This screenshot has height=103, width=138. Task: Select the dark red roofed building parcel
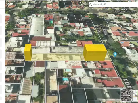click(42, 39)
